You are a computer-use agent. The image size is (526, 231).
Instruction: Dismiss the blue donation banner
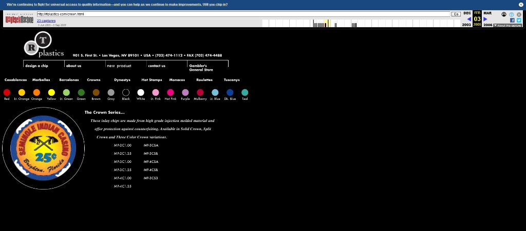point(521,5)
